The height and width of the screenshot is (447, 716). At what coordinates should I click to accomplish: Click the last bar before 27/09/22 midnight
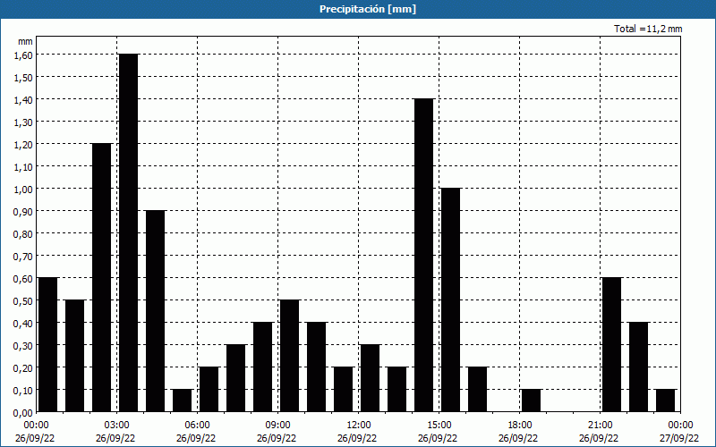[665, 401]
